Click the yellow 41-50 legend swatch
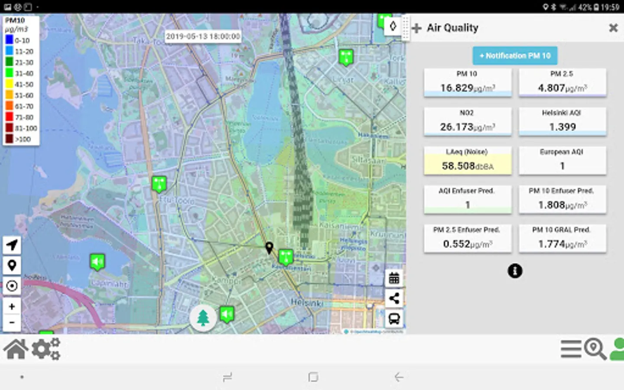624x390 pixels. [x=9, y=84]
